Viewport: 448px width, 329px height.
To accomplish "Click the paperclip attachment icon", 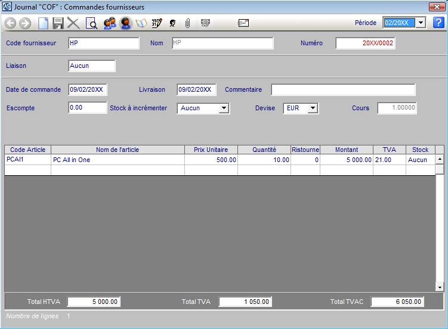I will [187, 23].
